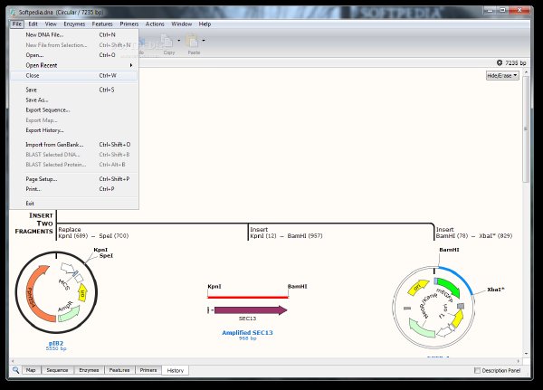Select the History tab
Screen dimensions: 543x390
pyautogui.click(x=176, y=370)
